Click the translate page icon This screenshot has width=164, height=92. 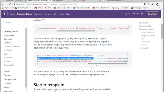[x=145, y=4]
